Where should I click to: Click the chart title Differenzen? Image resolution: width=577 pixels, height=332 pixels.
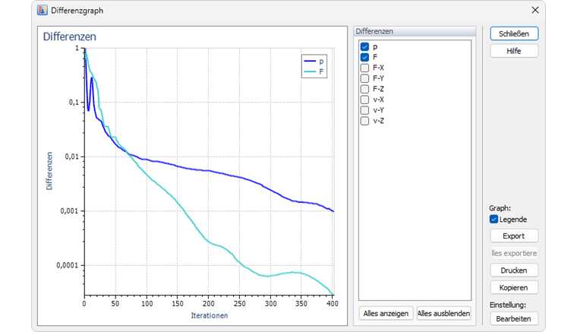coord(70,36)
